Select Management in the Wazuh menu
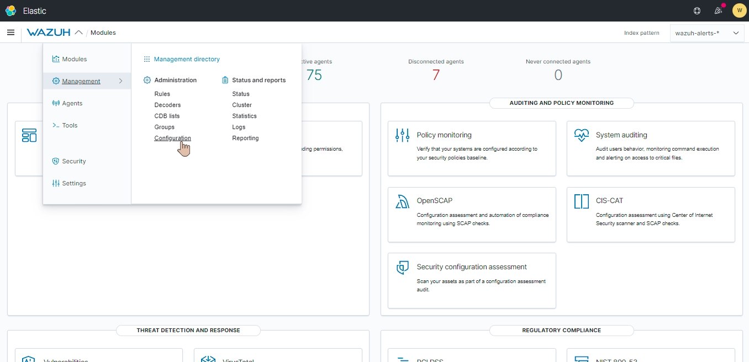Viewport: 749px width, 362px height. [81, 81]
